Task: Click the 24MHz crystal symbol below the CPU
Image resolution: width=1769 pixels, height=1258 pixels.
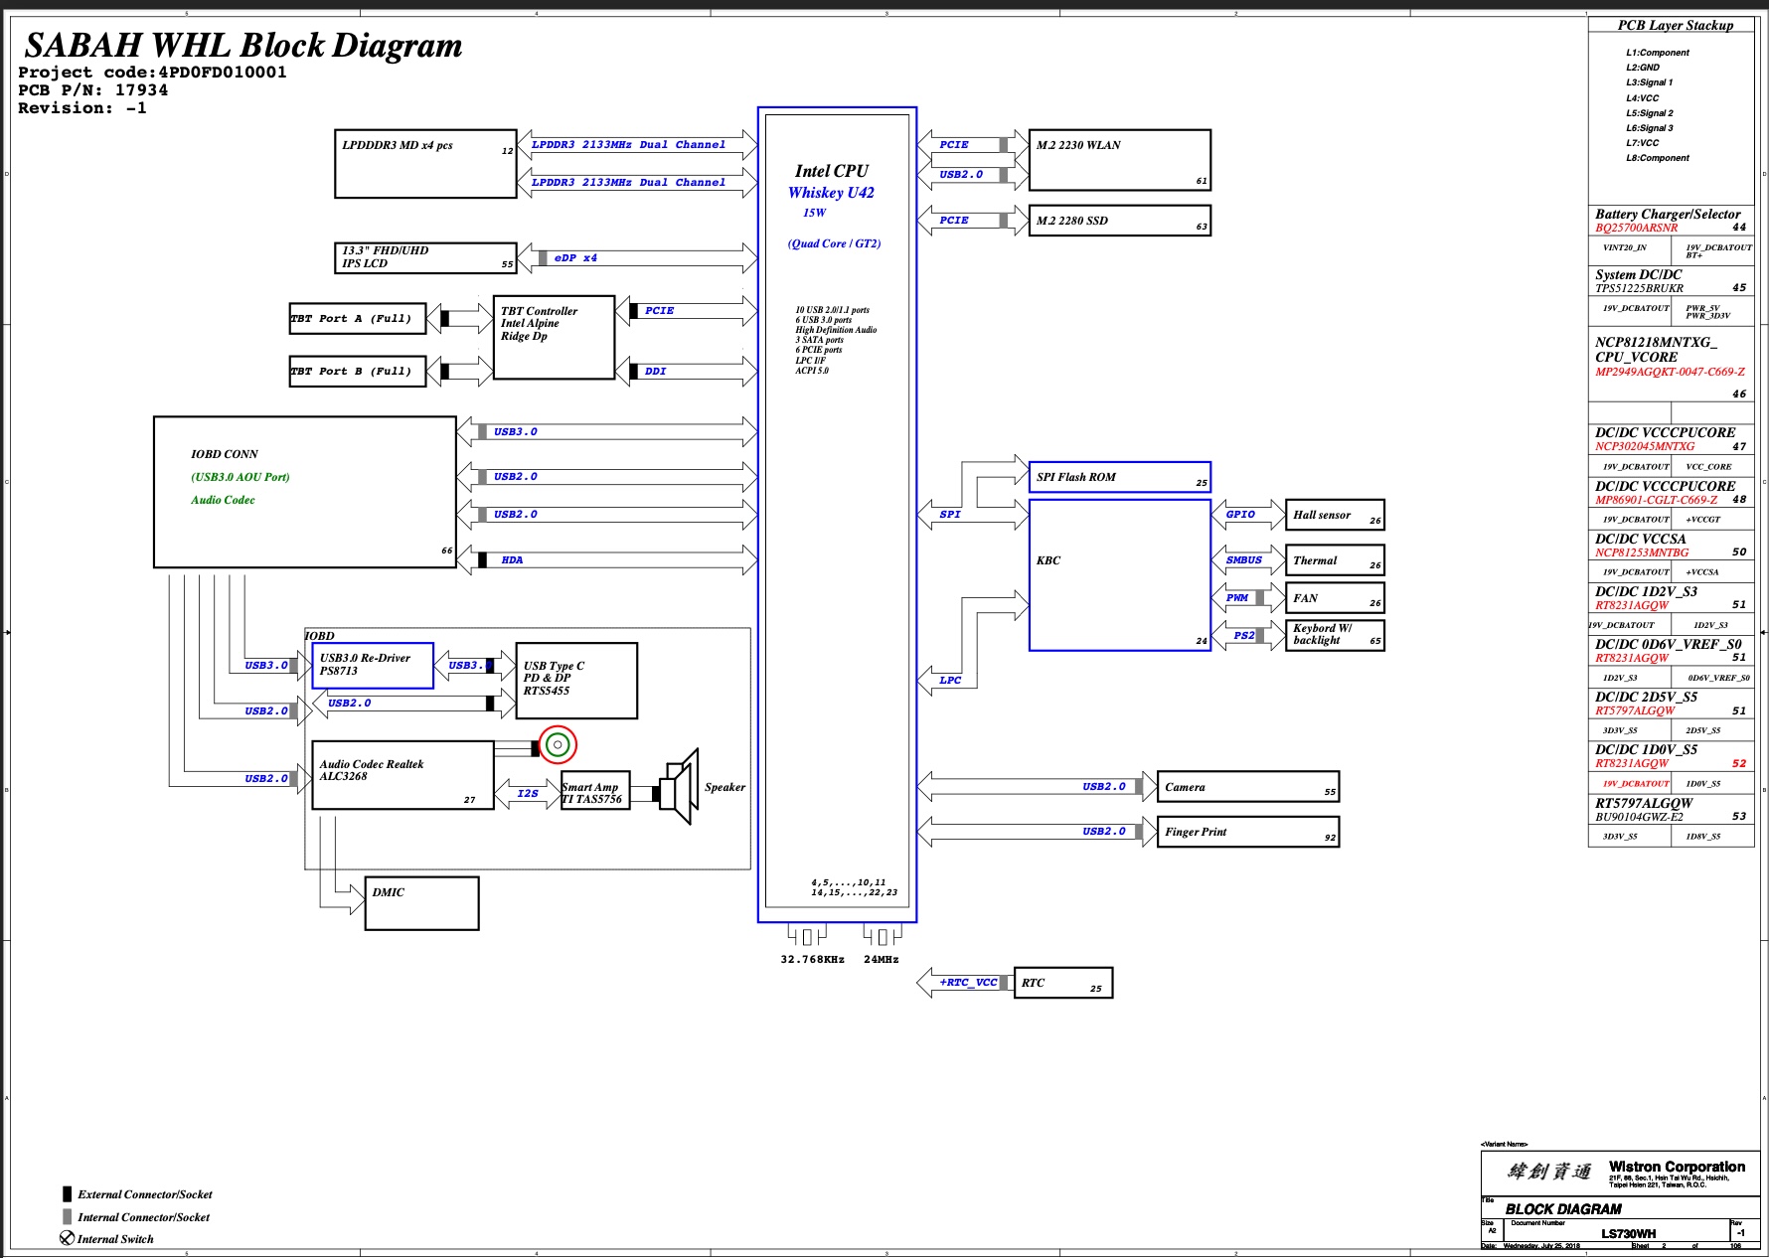Action: coord(883,936)
